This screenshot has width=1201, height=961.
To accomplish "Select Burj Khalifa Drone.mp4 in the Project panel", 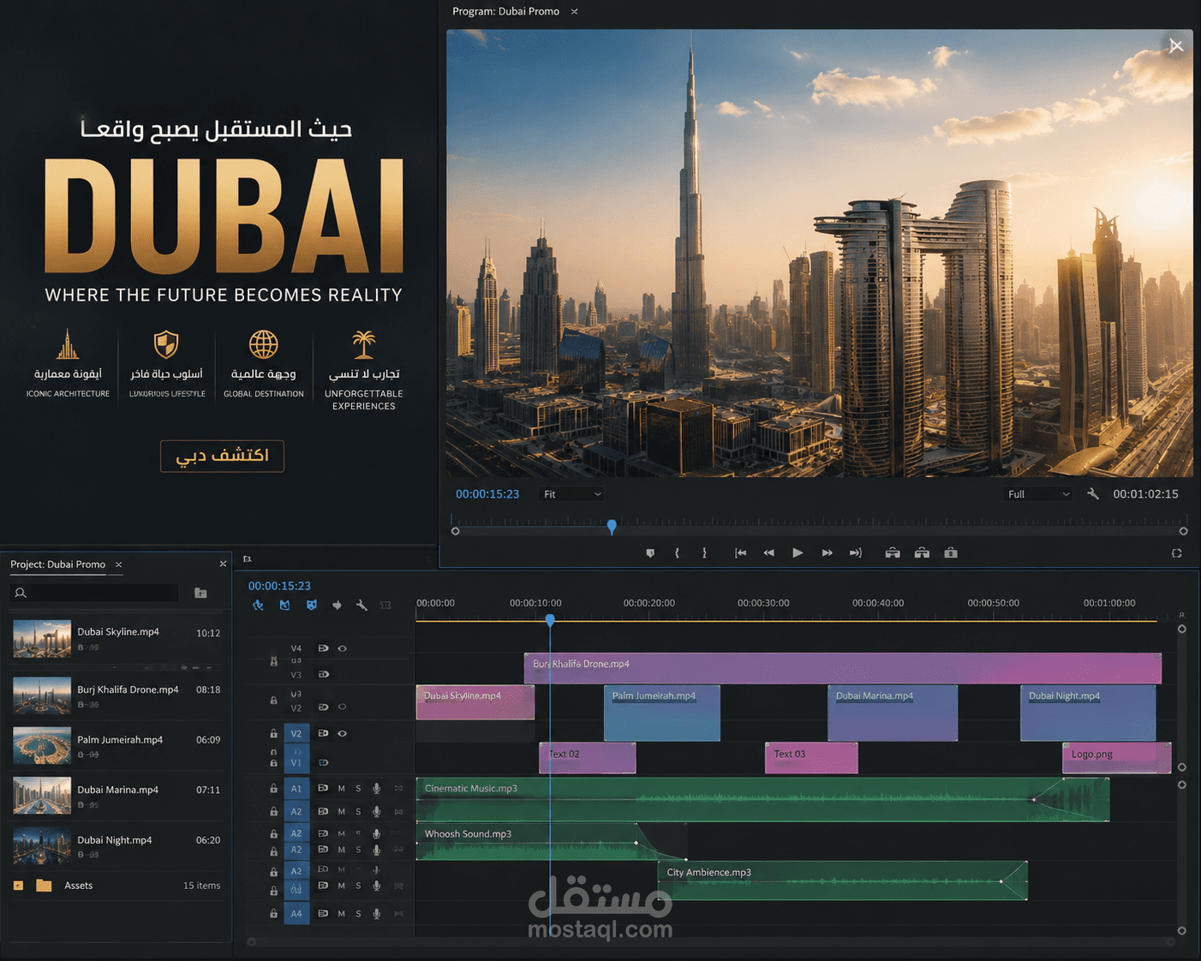I will pyautogui.click(x=118, y=695).
